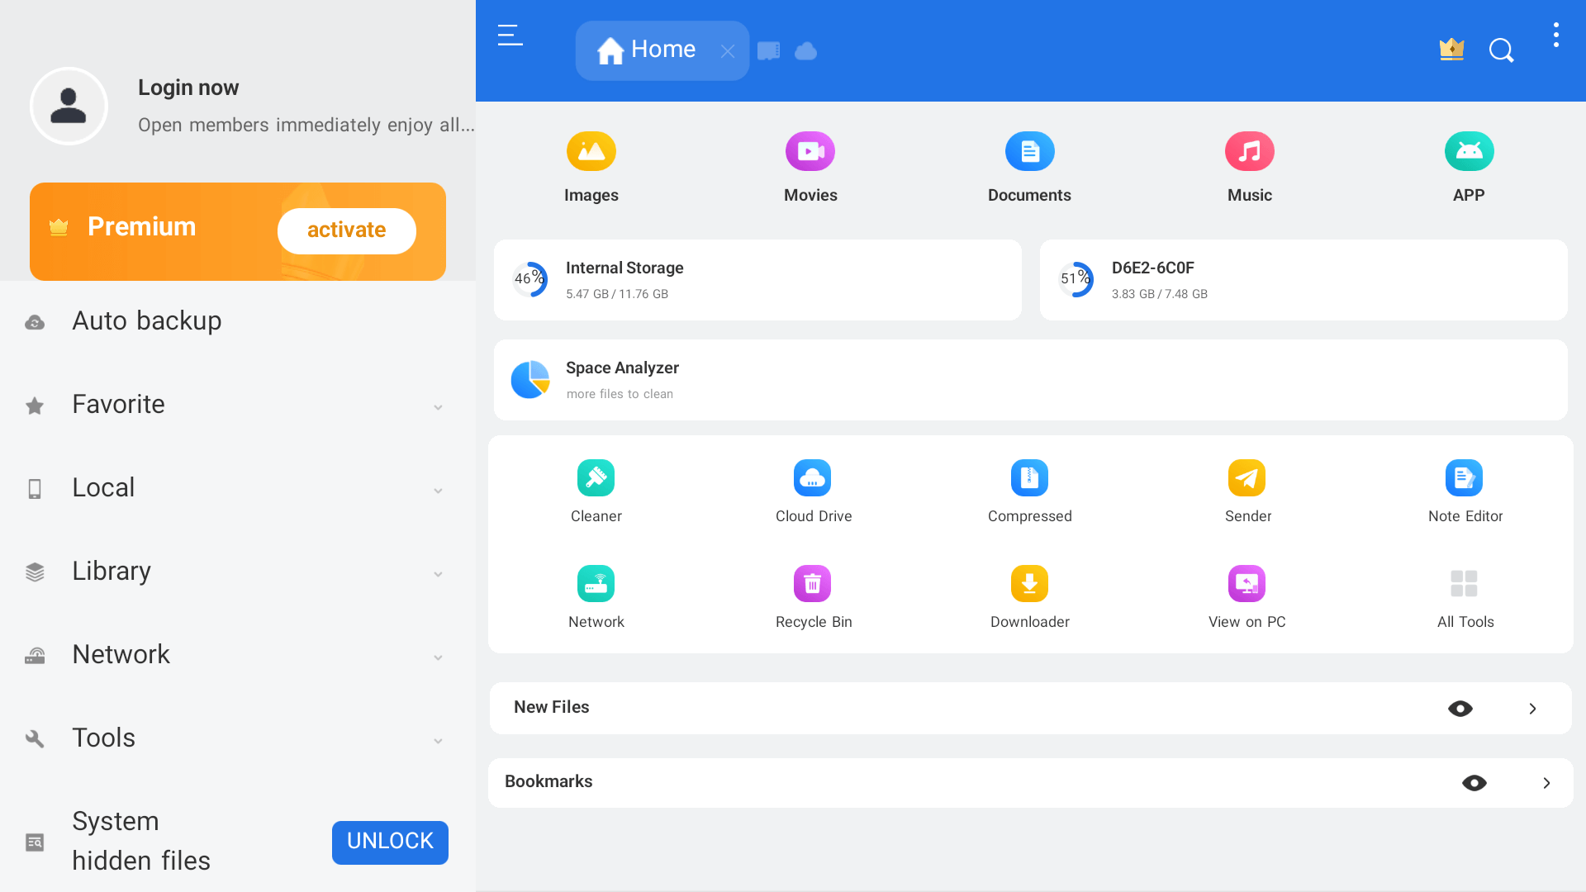Open the premium crown icon in toolbar
This screenshot has height=892, width=1586.
pyautogui.click(x=1451, y=50)
